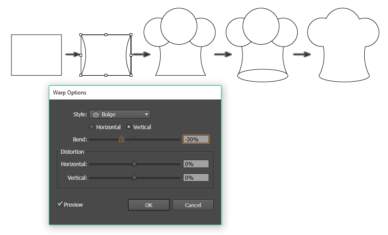Click top-right corner handle of selected warped square
The height and width of the screenshot is (235, 388).
[x=131, y=34]
